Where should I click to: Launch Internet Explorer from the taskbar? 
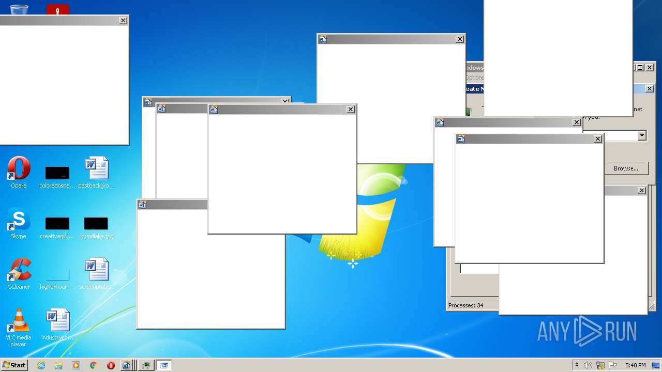click(x=41, y=365)
